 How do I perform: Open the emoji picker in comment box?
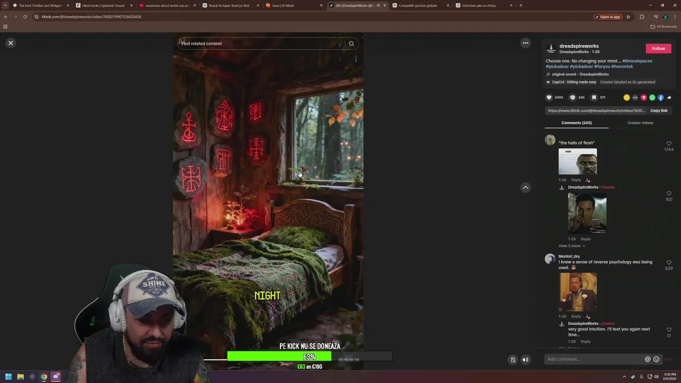[657, 359]
